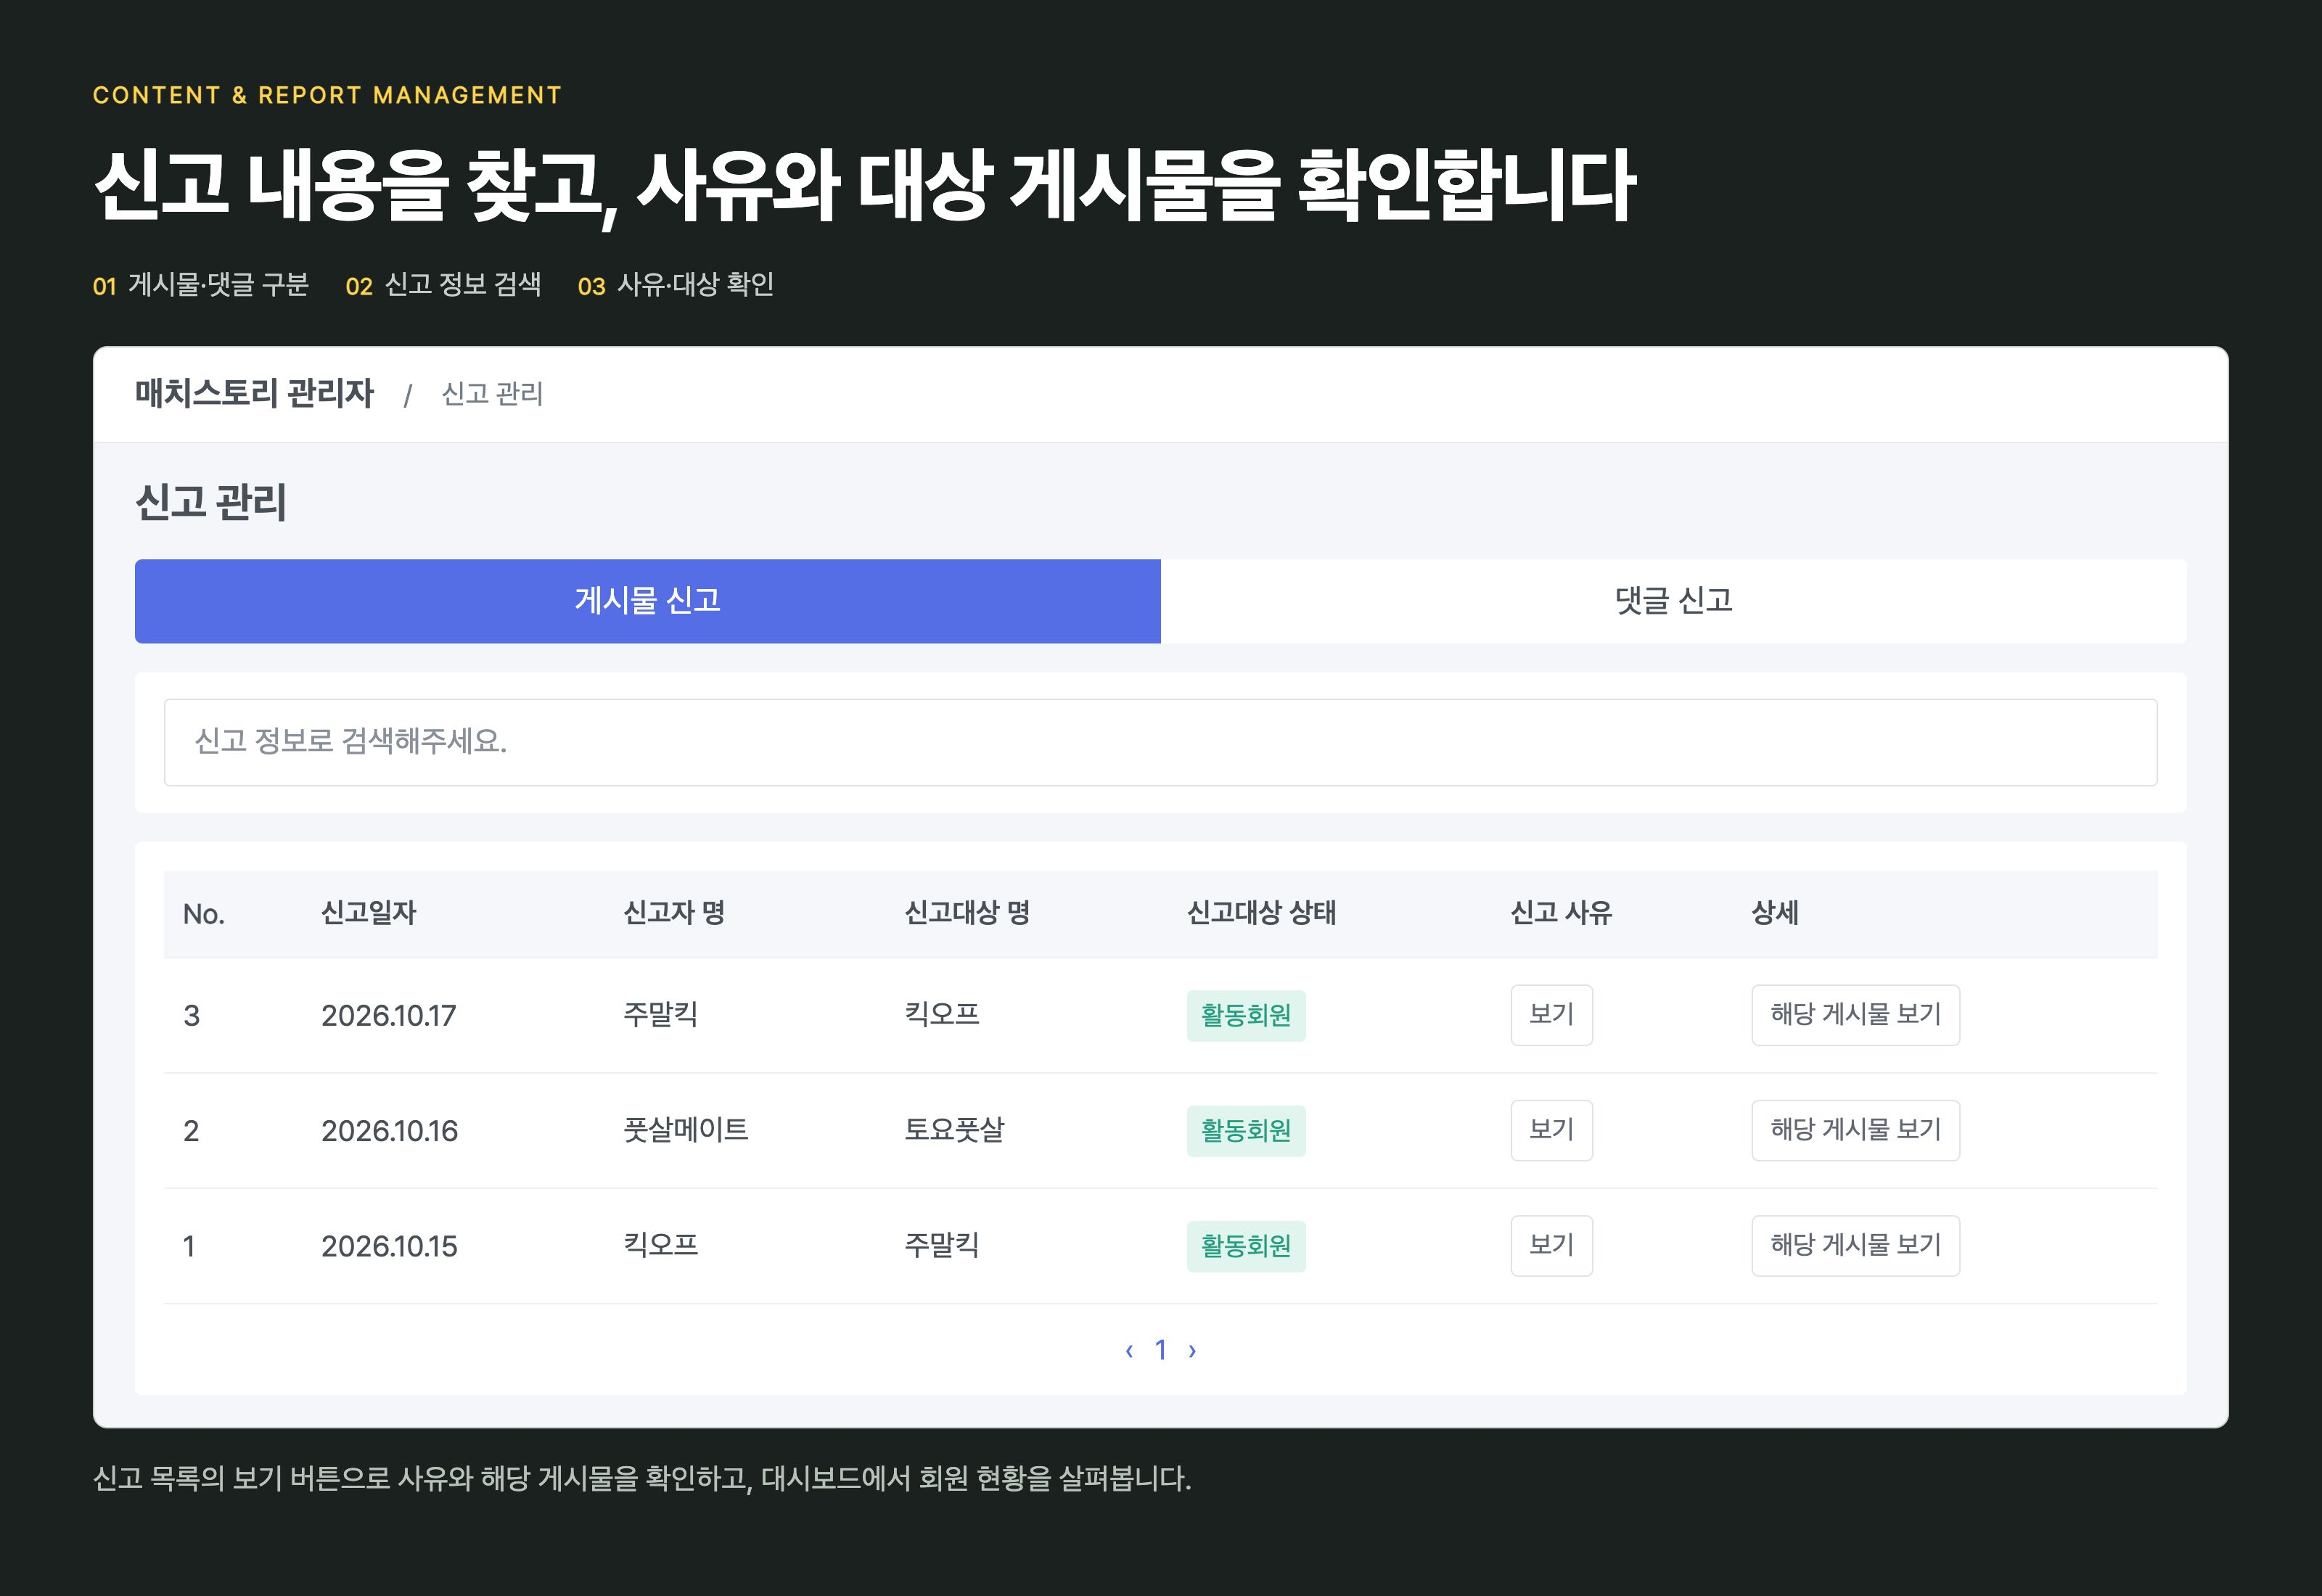Go to previous page with left chevron
2322x1596 pixels.
pos(1129,1351)
